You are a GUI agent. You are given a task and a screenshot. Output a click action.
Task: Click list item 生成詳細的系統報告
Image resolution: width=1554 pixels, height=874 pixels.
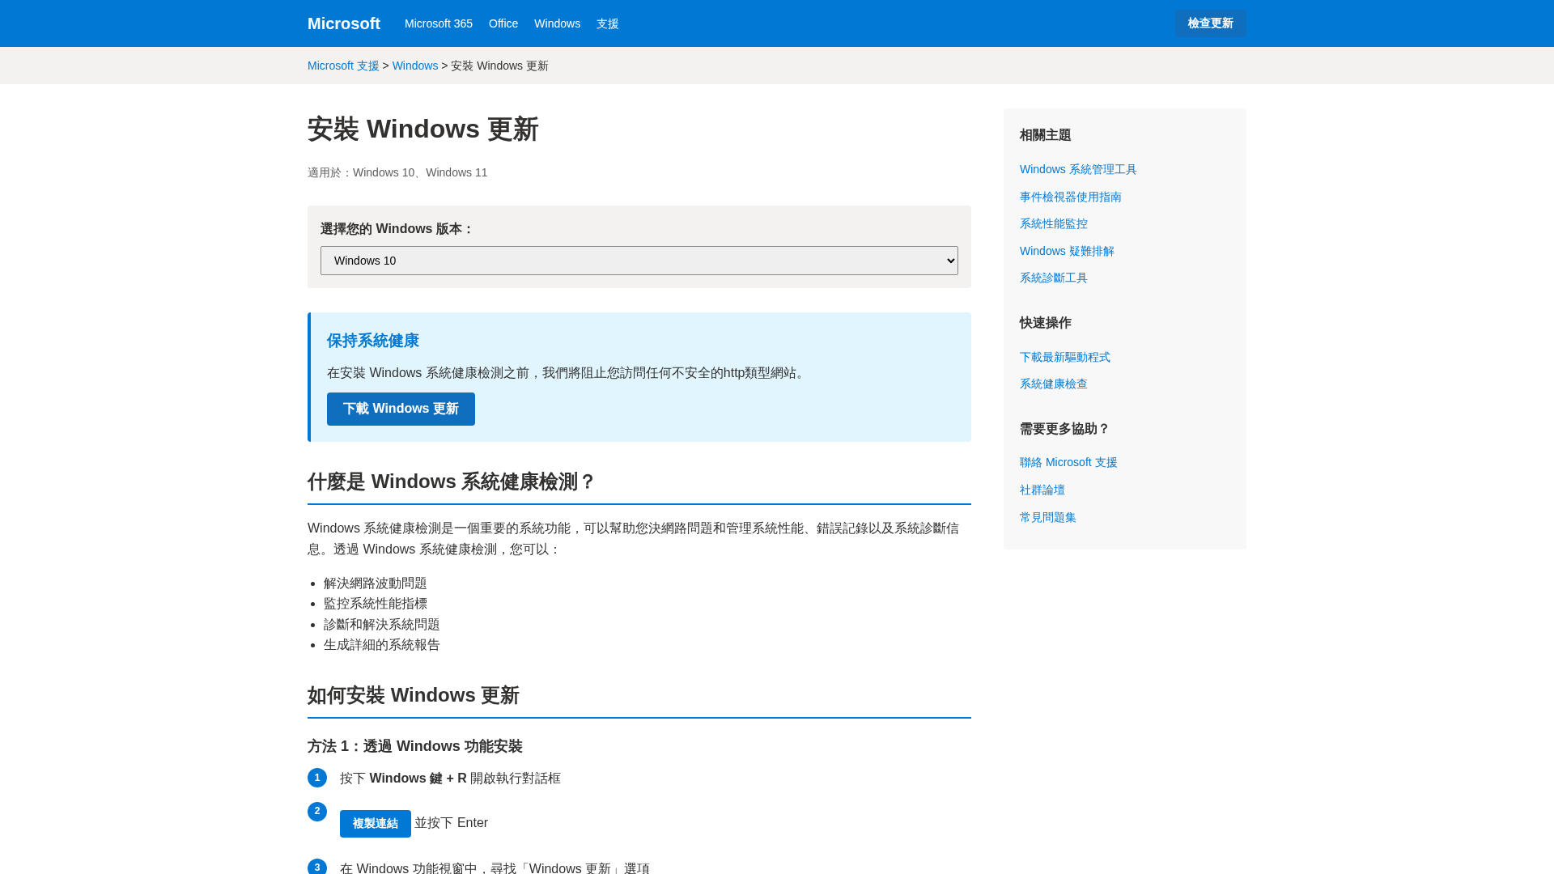tap(381, 645)
